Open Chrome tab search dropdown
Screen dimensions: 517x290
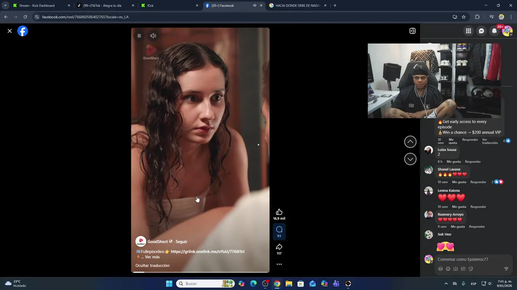click(5, 6)
